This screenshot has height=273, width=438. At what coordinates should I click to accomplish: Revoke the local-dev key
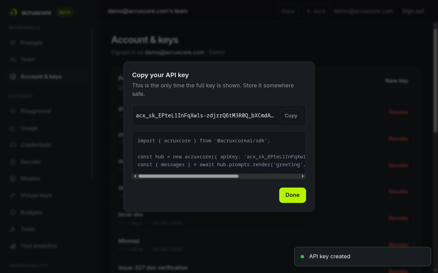[398, 218]
